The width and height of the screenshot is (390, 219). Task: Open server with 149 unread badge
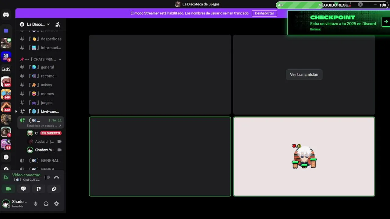(x=6, y=94)
